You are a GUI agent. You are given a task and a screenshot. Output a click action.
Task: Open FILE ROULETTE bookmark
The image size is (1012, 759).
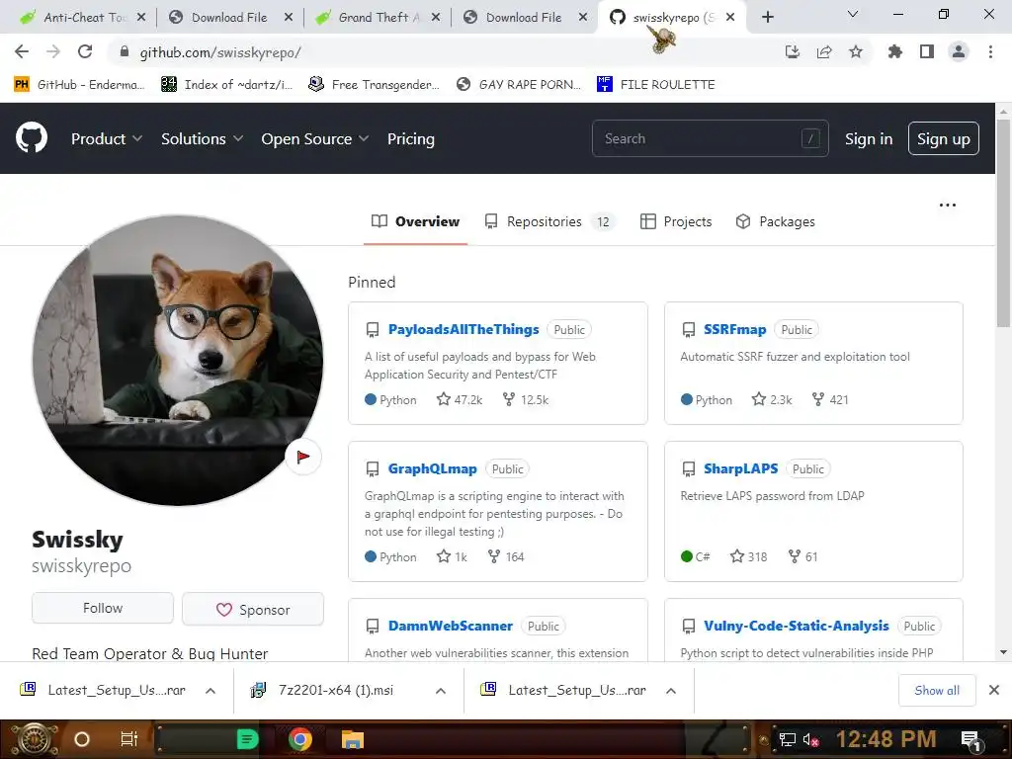[x=656, y=85]
